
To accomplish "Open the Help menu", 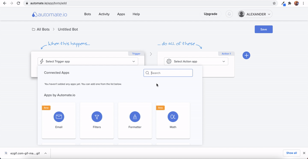I will click(136, 14).
